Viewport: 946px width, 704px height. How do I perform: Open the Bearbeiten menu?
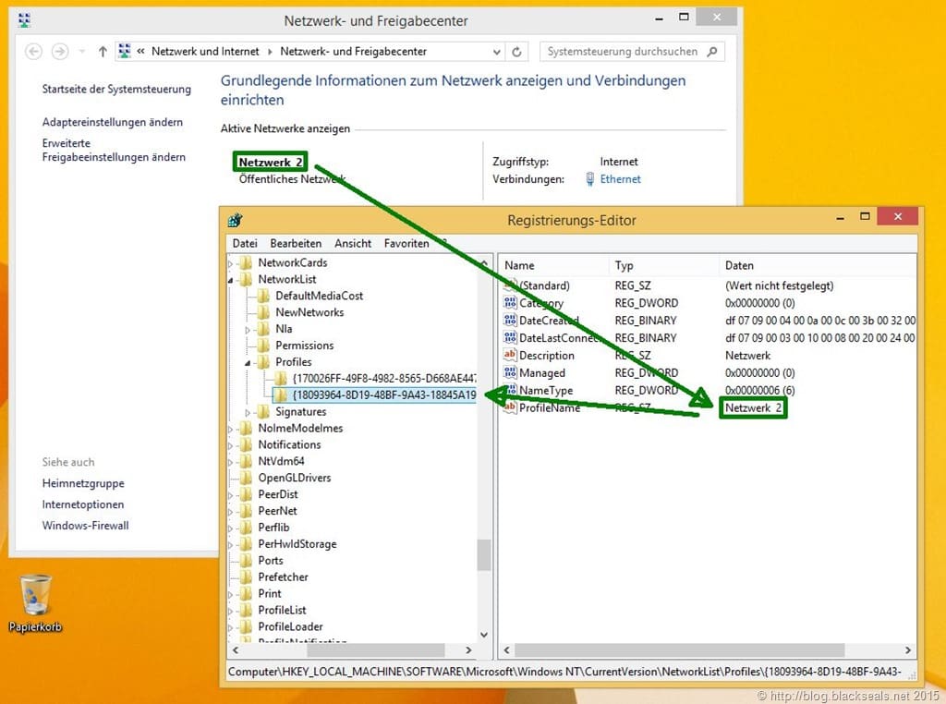tap(296, 243)
